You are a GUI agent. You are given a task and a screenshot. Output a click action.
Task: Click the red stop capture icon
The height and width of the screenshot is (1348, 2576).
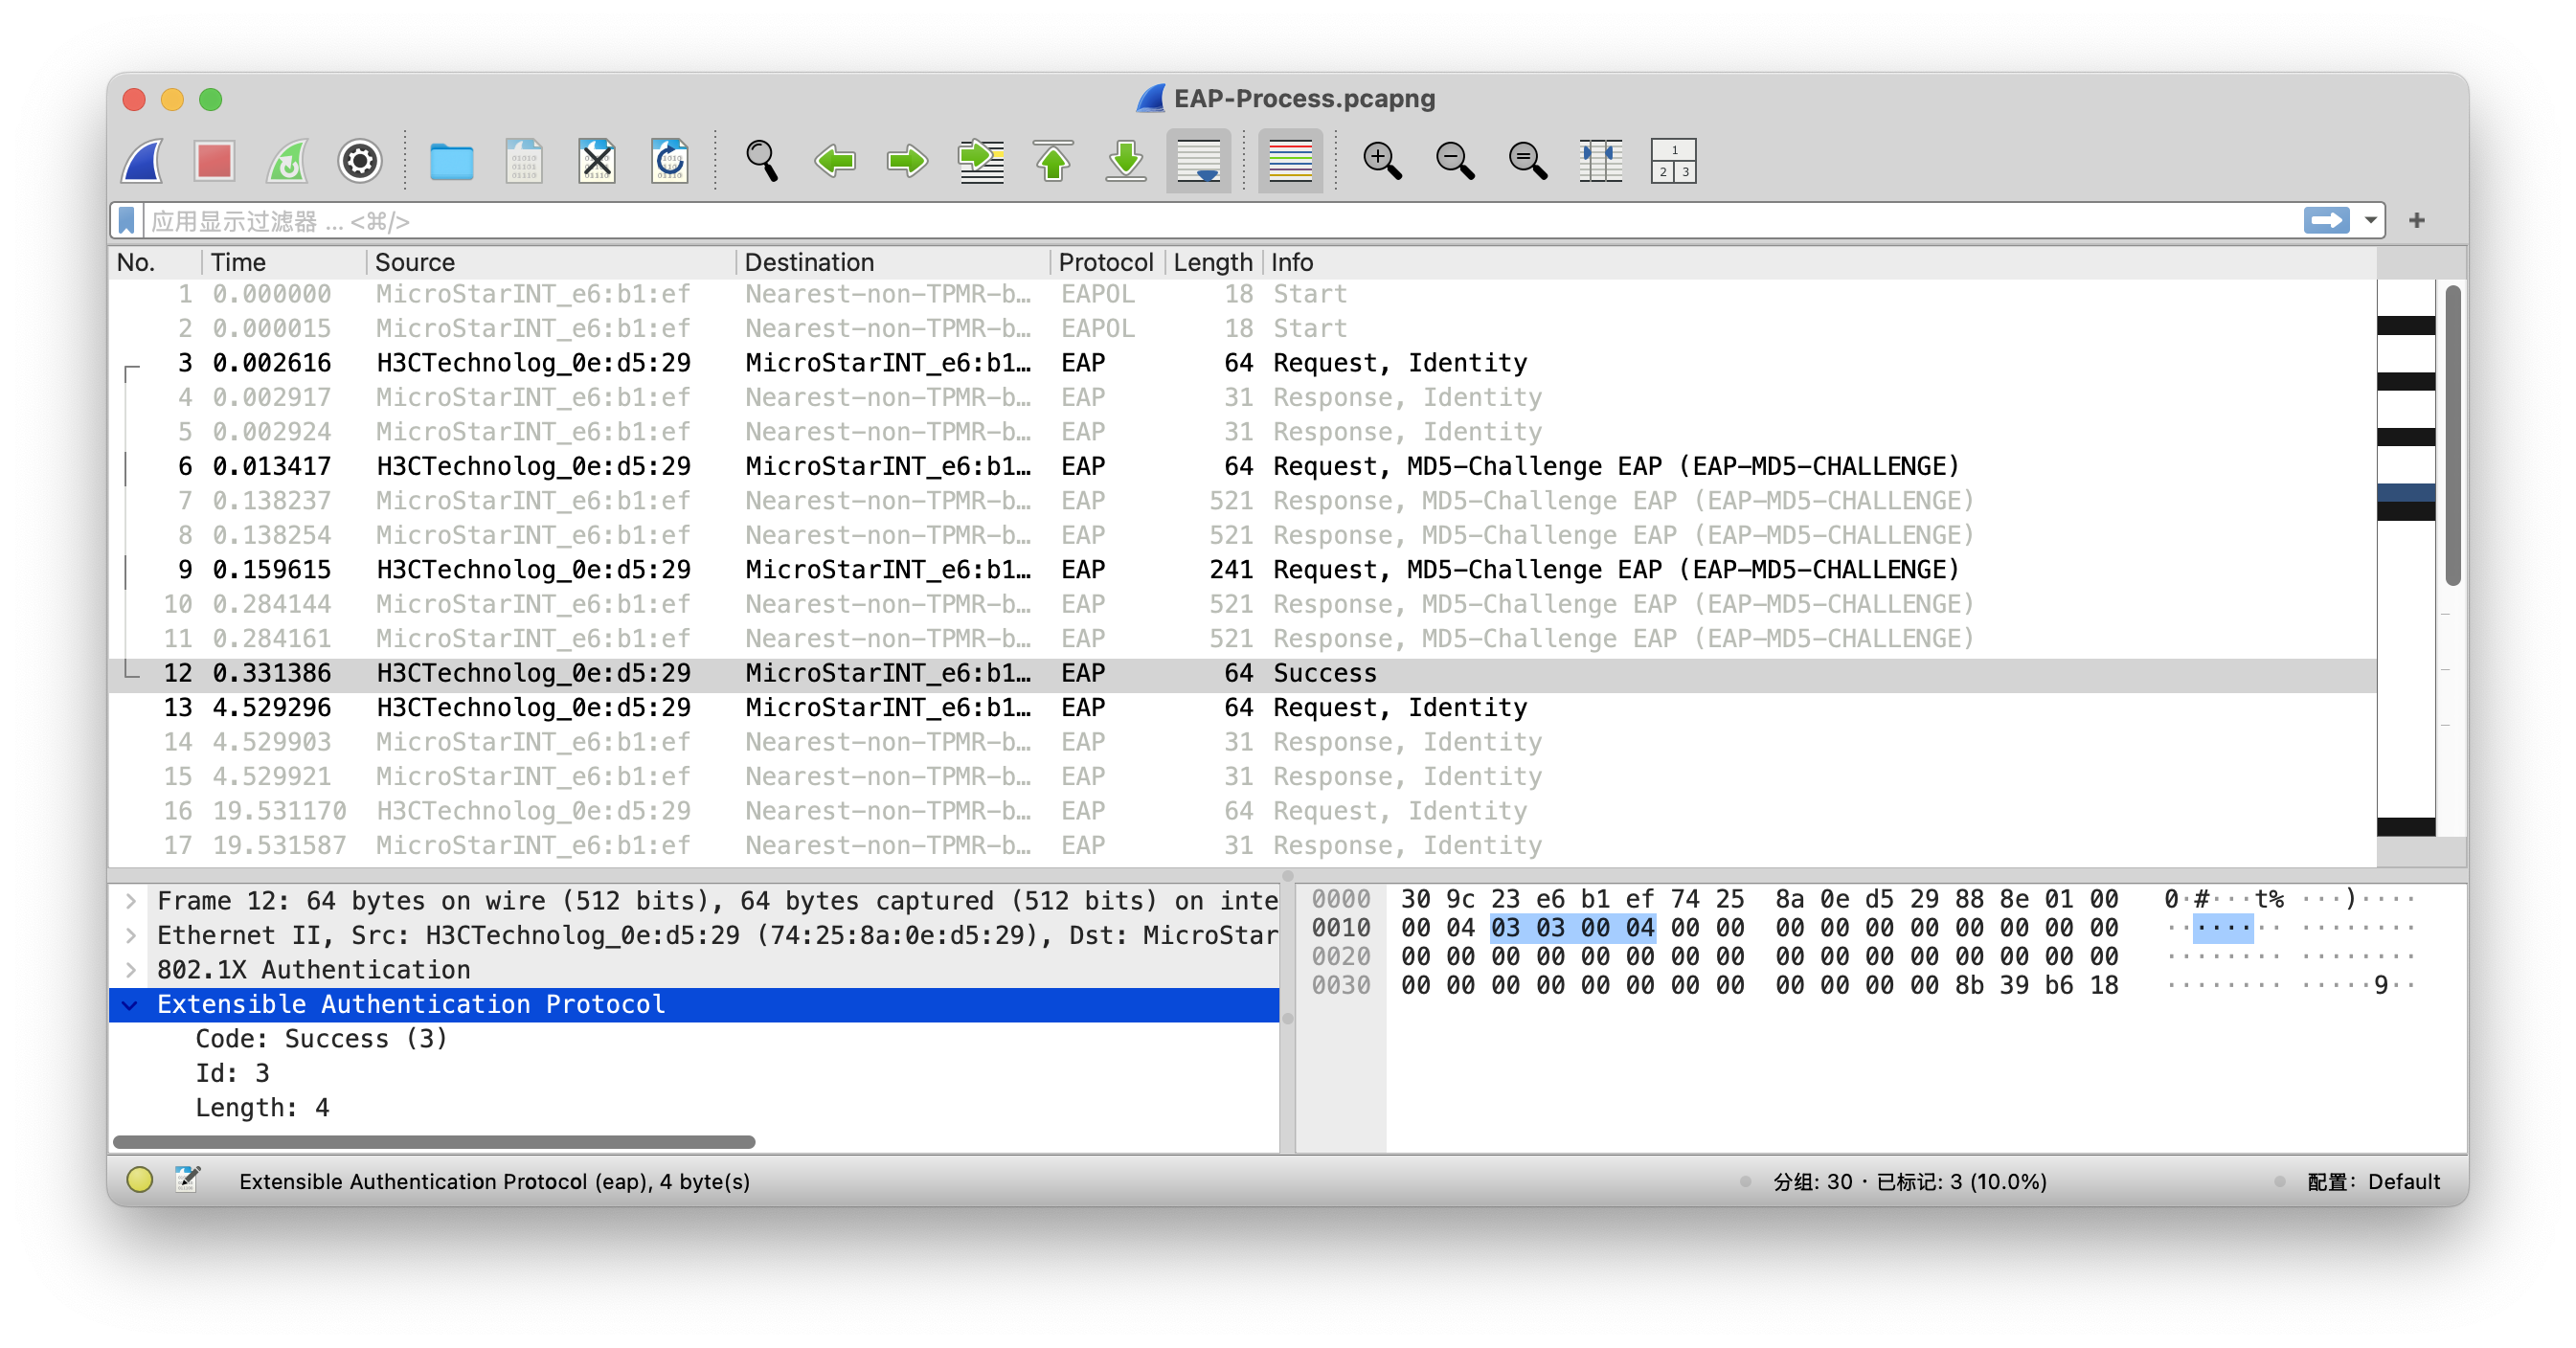214,160
